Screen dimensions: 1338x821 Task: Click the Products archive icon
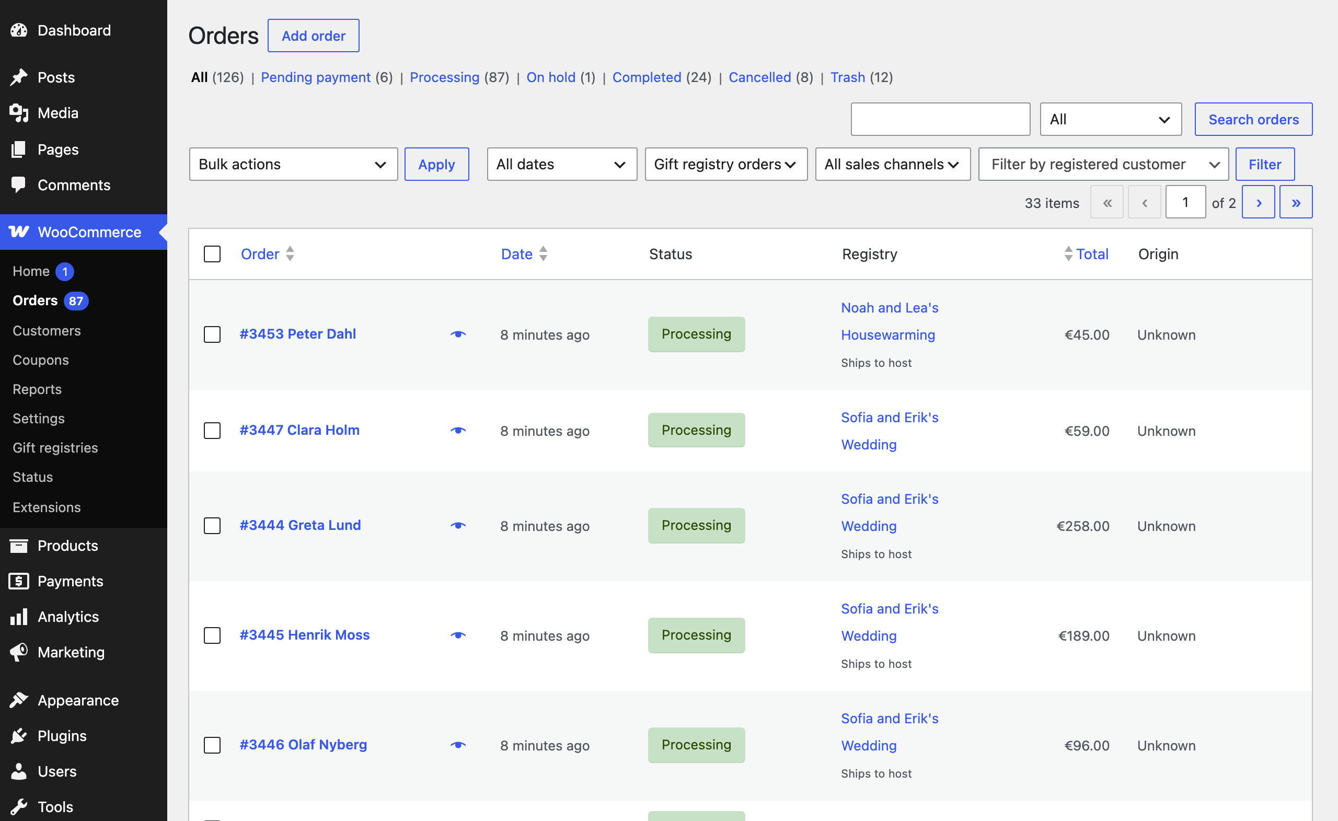tap(19, 546)
